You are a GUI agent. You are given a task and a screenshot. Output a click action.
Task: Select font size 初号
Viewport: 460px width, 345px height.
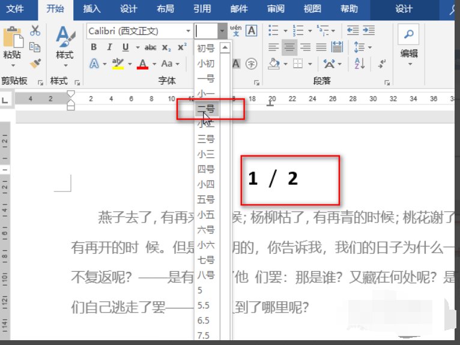(x=206, y=48)
